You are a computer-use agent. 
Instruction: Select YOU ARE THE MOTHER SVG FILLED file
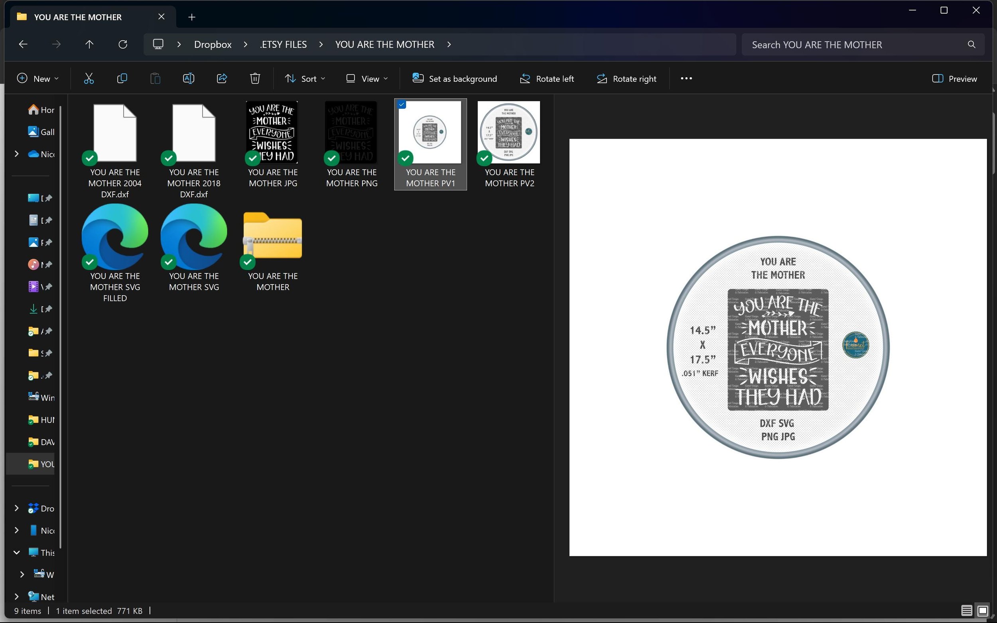pyautogui.click(x=114, y=254)
